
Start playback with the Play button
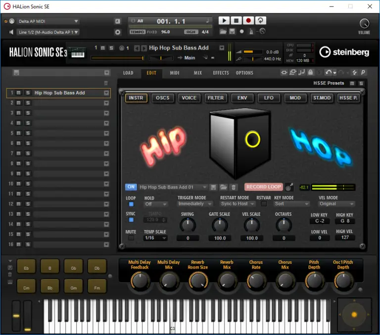224,21
